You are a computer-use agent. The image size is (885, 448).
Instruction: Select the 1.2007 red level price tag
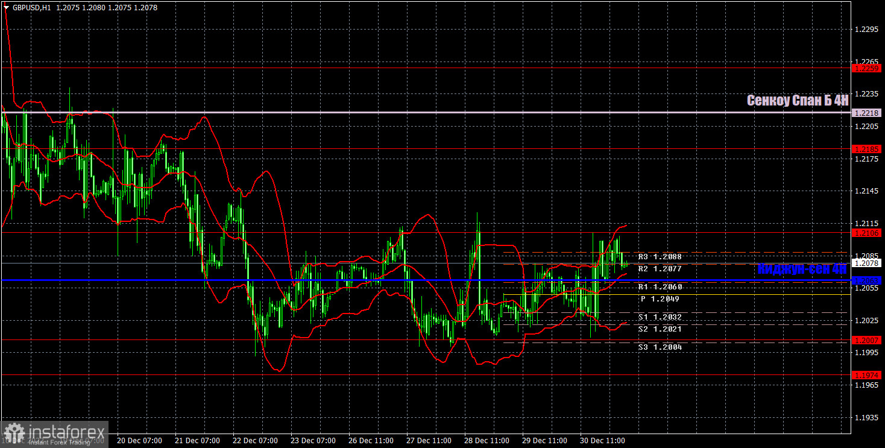coord(868,341)
